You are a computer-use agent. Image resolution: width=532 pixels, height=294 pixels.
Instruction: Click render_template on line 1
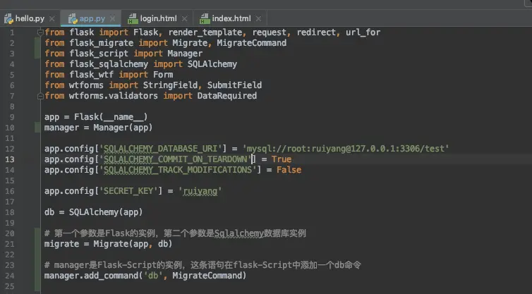coord(205,32)
